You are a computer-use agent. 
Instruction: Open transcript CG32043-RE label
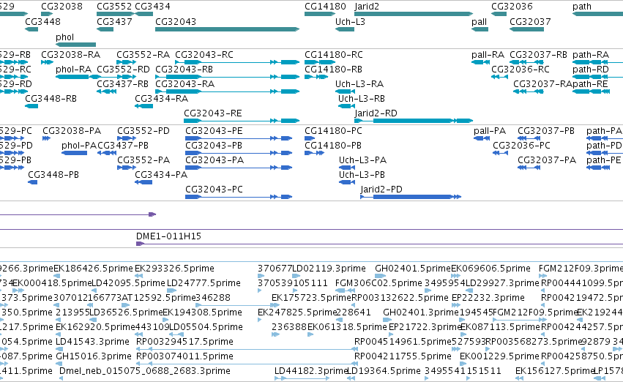[213, 113]
